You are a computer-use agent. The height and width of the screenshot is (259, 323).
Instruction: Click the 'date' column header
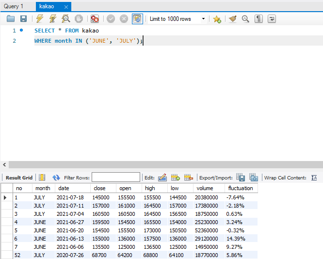[x=73, y=188]
